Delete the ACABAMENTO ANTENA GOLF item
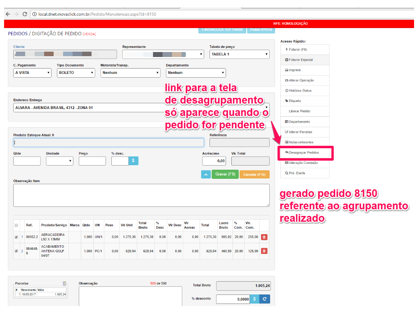Screen dimensions: 419x313 pos(264,251)
